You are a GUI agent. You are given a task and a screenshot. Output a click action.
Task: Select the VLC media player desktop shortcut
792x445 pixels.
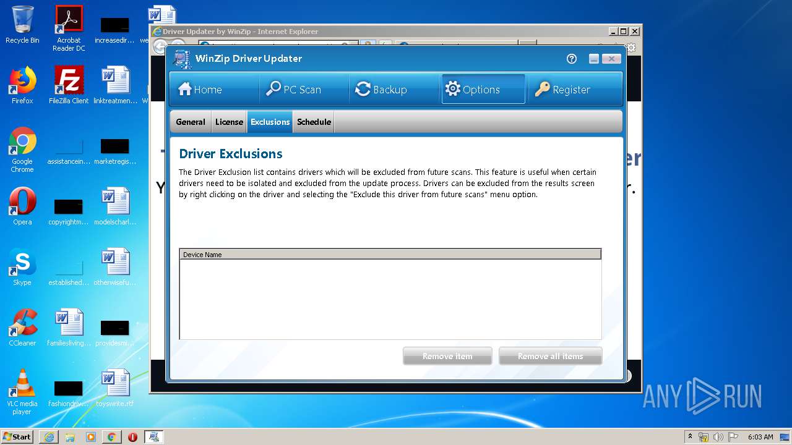(22, 392)
